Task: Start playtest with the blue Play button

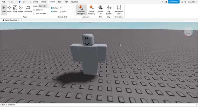Action: click(20, 2)
